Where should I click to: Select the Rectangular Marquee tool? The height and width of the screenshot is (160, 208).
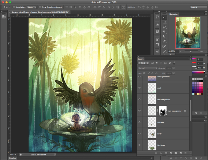click(164, 22)
